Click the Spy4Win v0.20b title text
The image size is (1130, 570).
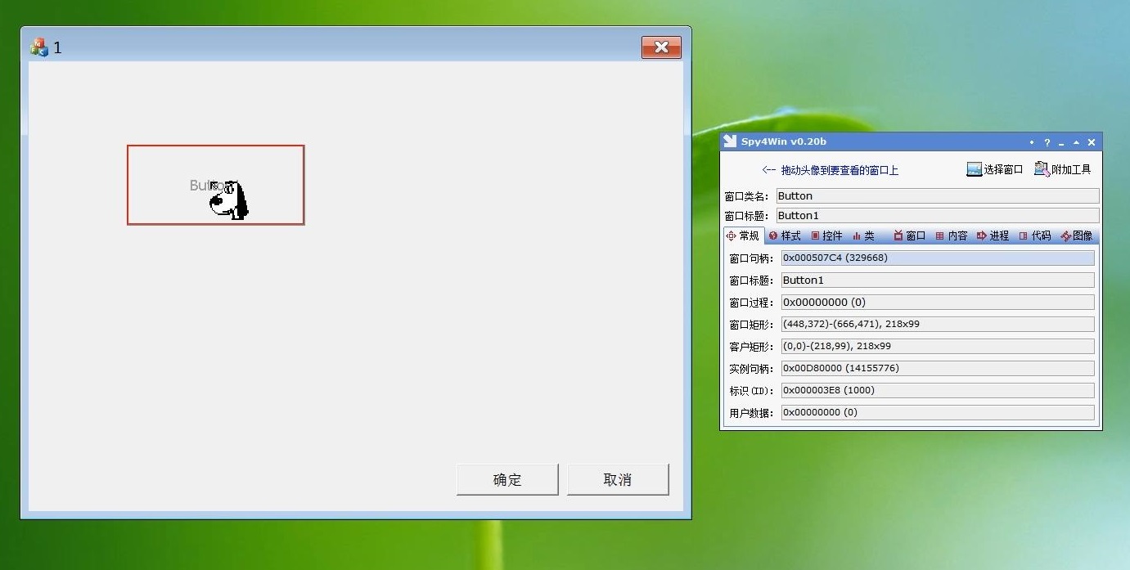(x=784, y=141)
